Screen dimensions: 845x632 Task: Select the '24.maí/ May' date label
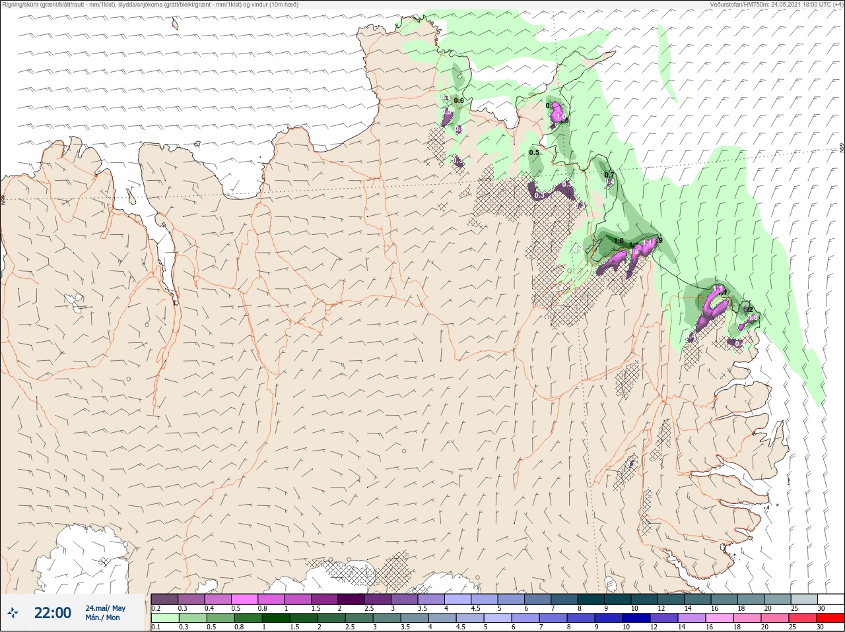(x=105, y=608)
